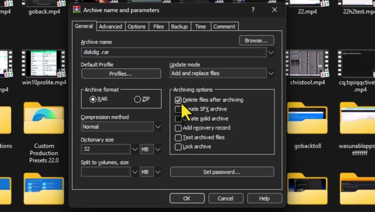Image resolution: width=375 pixels, height=212 pixels.
Task: Select the win10prolite.mp4 video thumbnail behind the dialog
Action: (x=44, y=64)
